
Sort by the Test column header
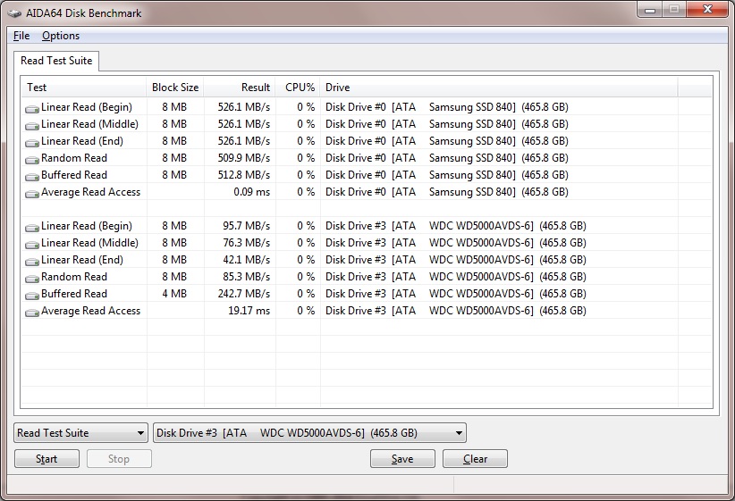tap(84, 88)
